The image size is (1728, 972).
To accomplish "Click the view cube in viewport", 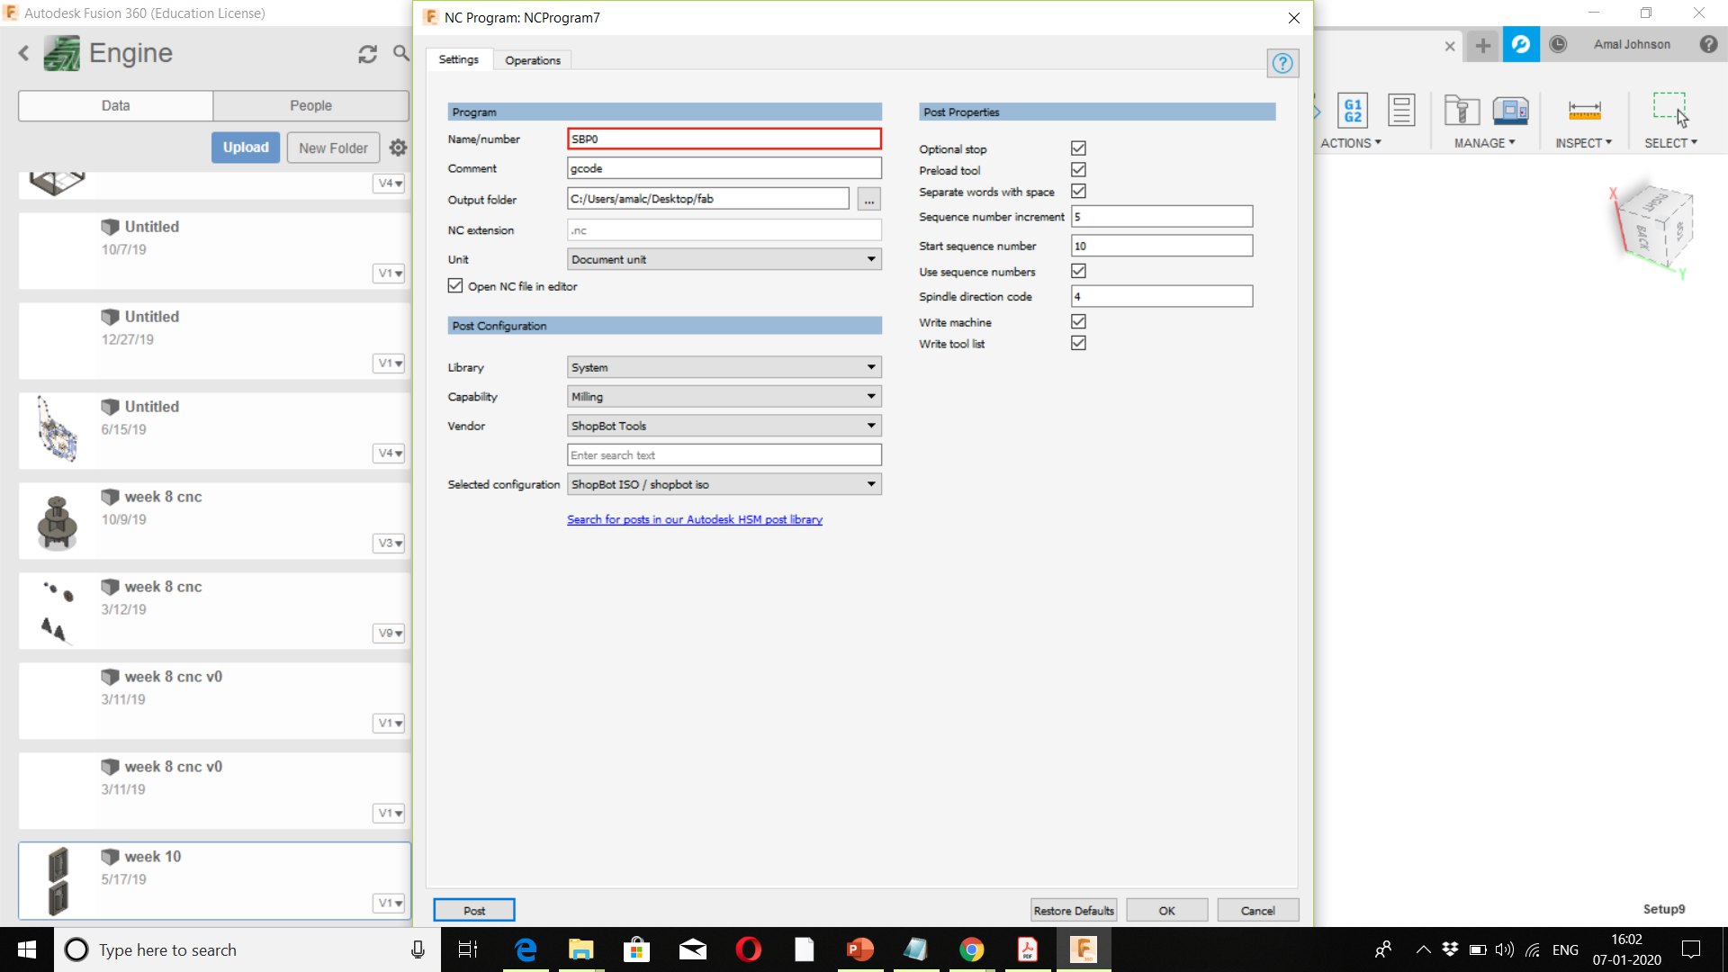I will 1654,225.
